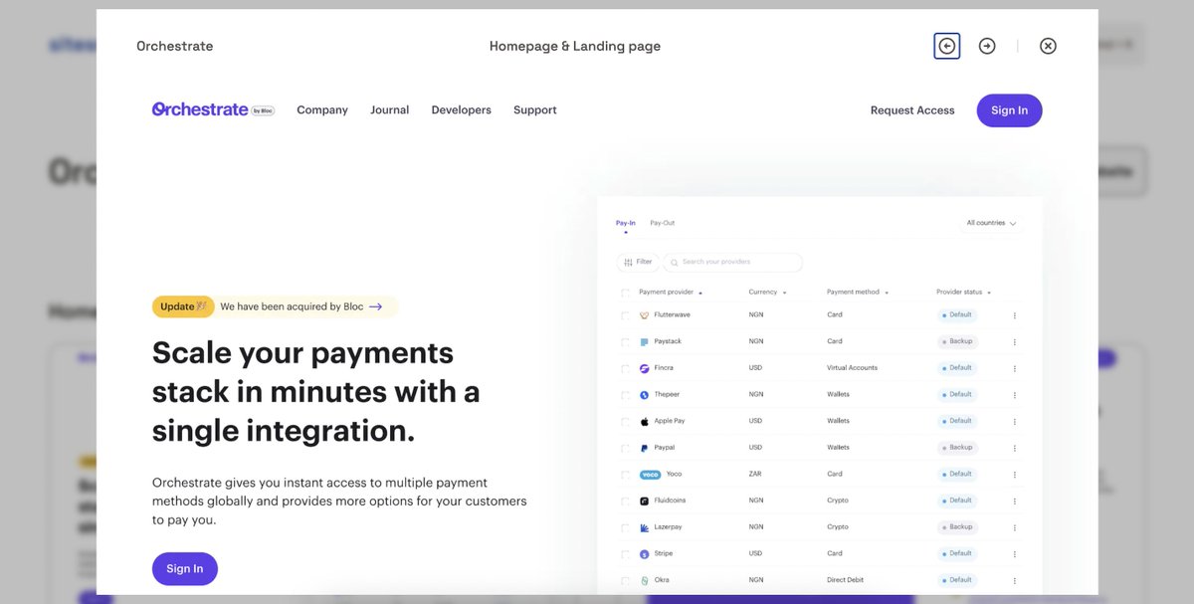1194x604 pixels.
Task: Check the Apple Pay row checkbox
Action: (625, 422)
